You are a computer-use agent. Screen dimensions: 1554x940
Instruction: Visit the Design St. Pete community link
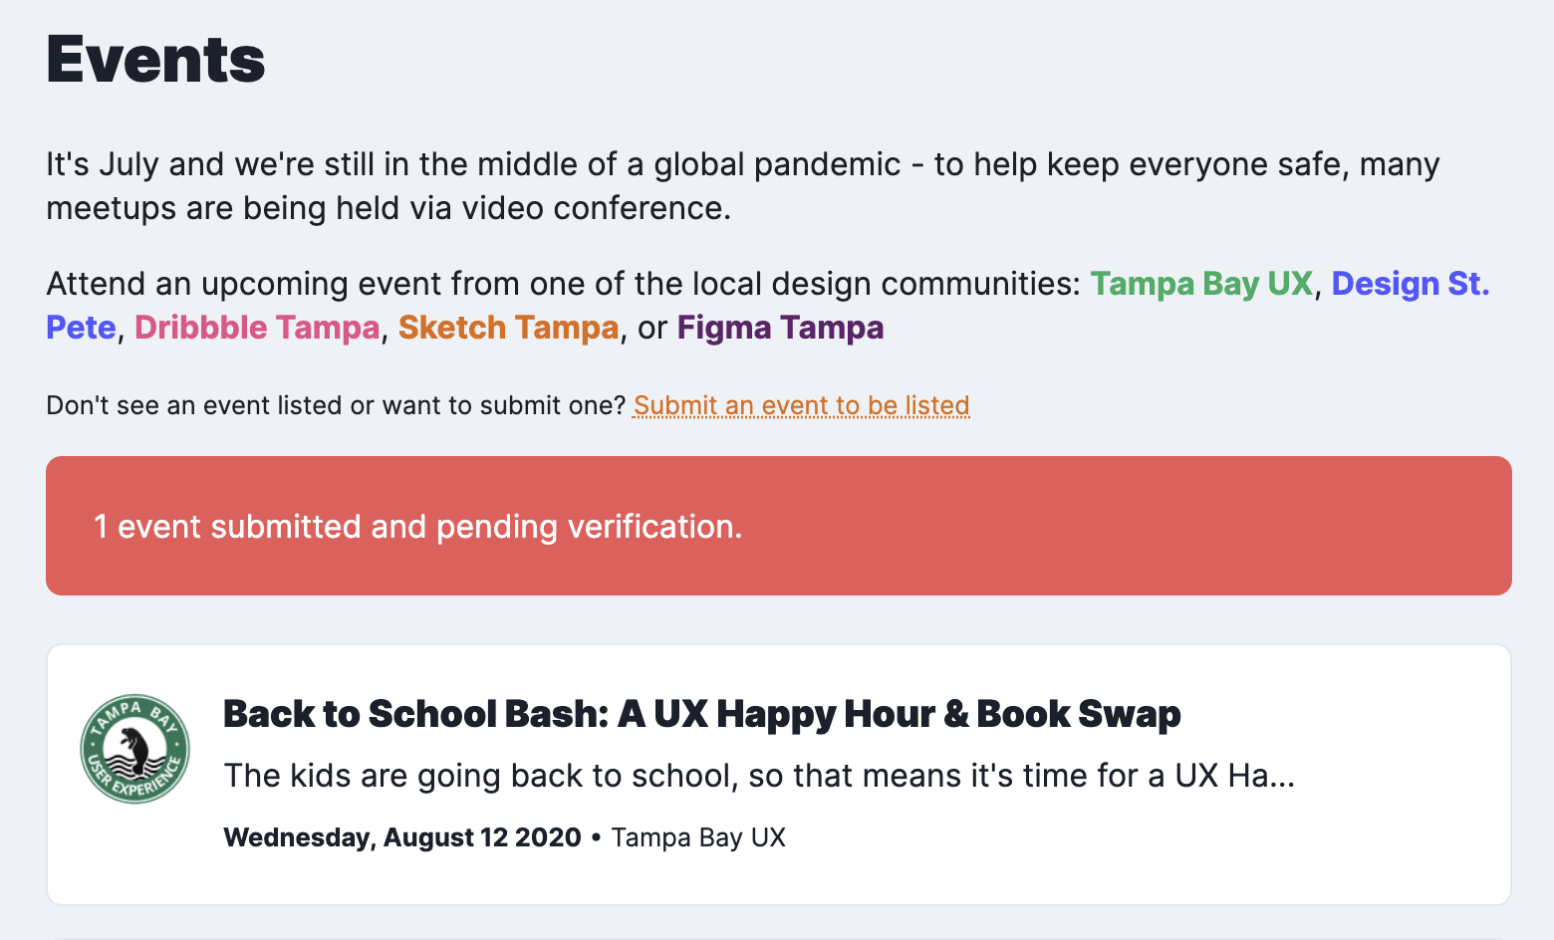click(x=1410, y=284)
